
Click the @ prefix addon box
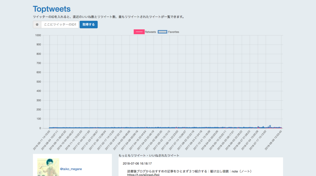coord(37,25)
